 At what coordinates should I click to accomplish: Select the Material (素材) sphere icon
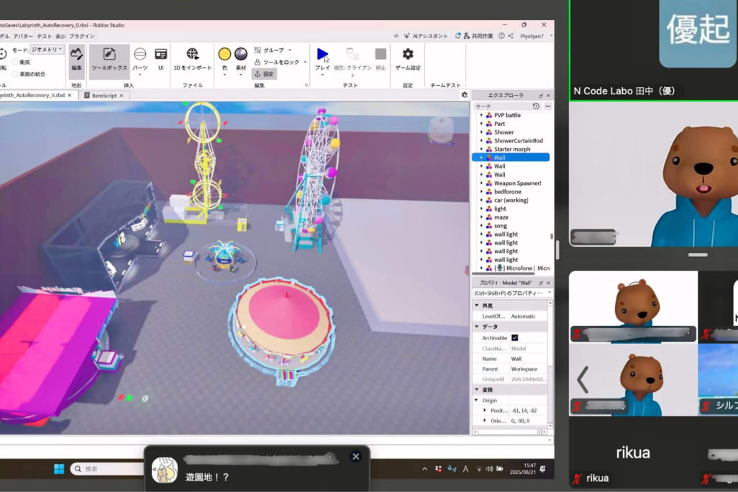(x=241, y=55)
